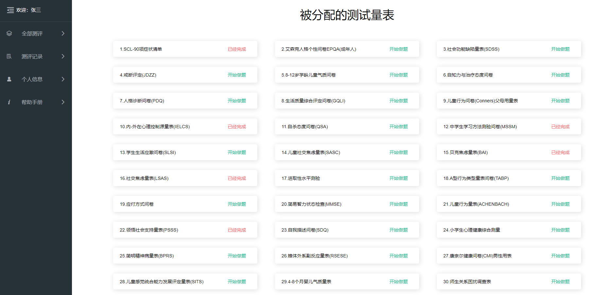Select the 20.简易智力状态检查(MMSE) title
Image resolution: width=602 pixels, height=295 pixels.
(311, 204)
